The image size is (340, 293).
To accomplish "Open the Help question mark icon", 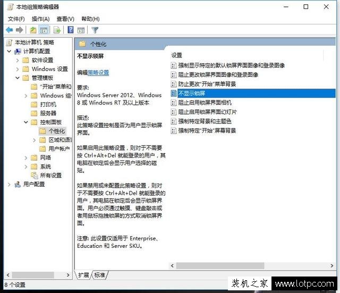I will click(x=71, y=30).
